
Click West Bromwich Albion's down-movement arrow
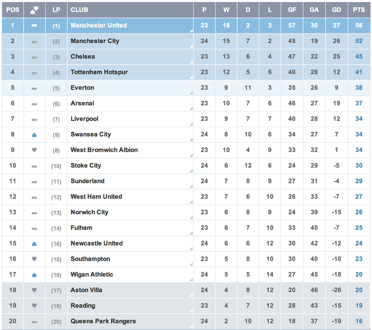click(34, 150)
